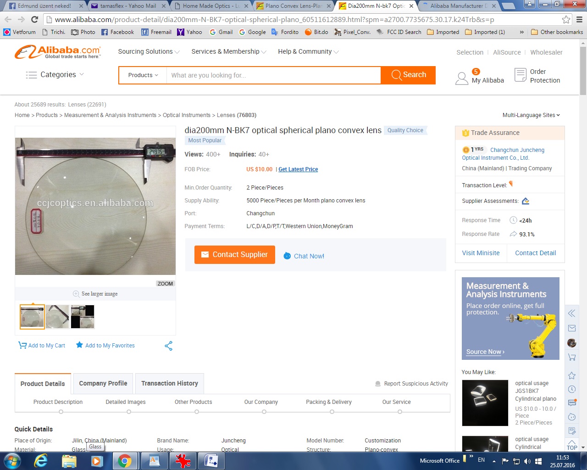Open Contact Detail link
The height and width of the screenshot is (470, 587).
pyautogui.click(x=536, y=253)
